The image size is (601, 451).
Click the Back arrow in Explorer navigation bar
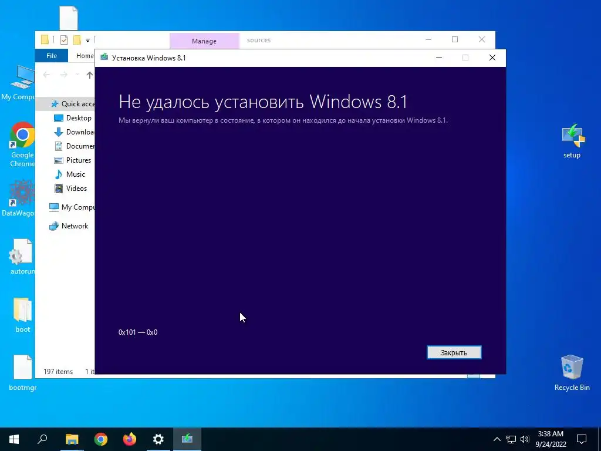[47, 75]
